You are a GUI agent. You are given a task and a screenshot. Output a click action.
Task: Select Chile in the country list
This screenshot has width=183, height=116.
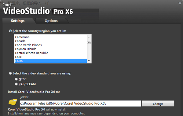pyautogui.click(x=51, y=57)
